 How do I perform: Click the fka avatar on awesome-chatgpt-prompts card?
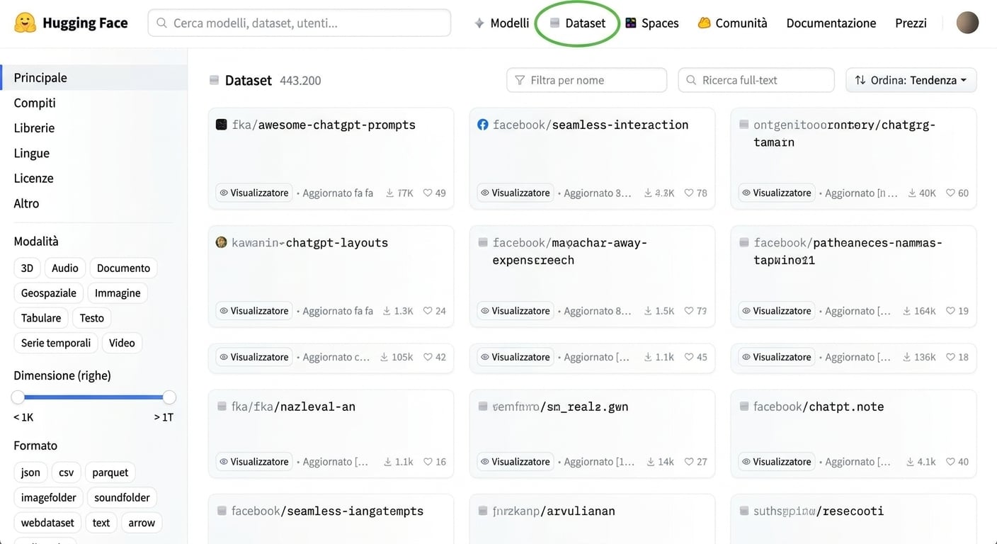(221, 125)
